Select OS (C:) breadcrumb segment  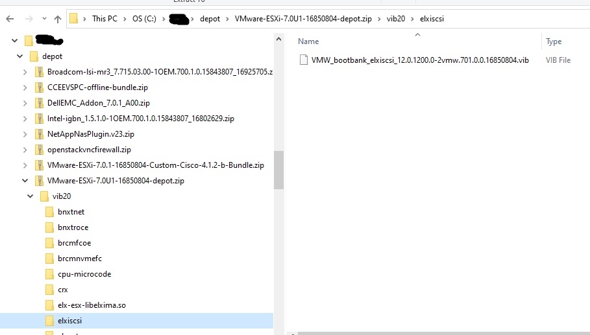click(x=144, y=19)
